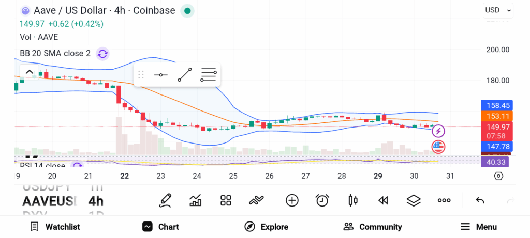The width and height of the screenshot is (530, 238).
Task: Open object tree layers icon
Action: tap(414, 201)
